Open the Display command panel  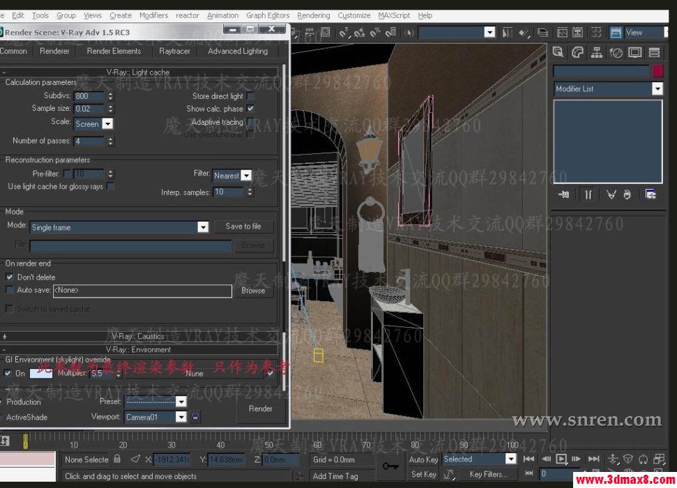634,52
